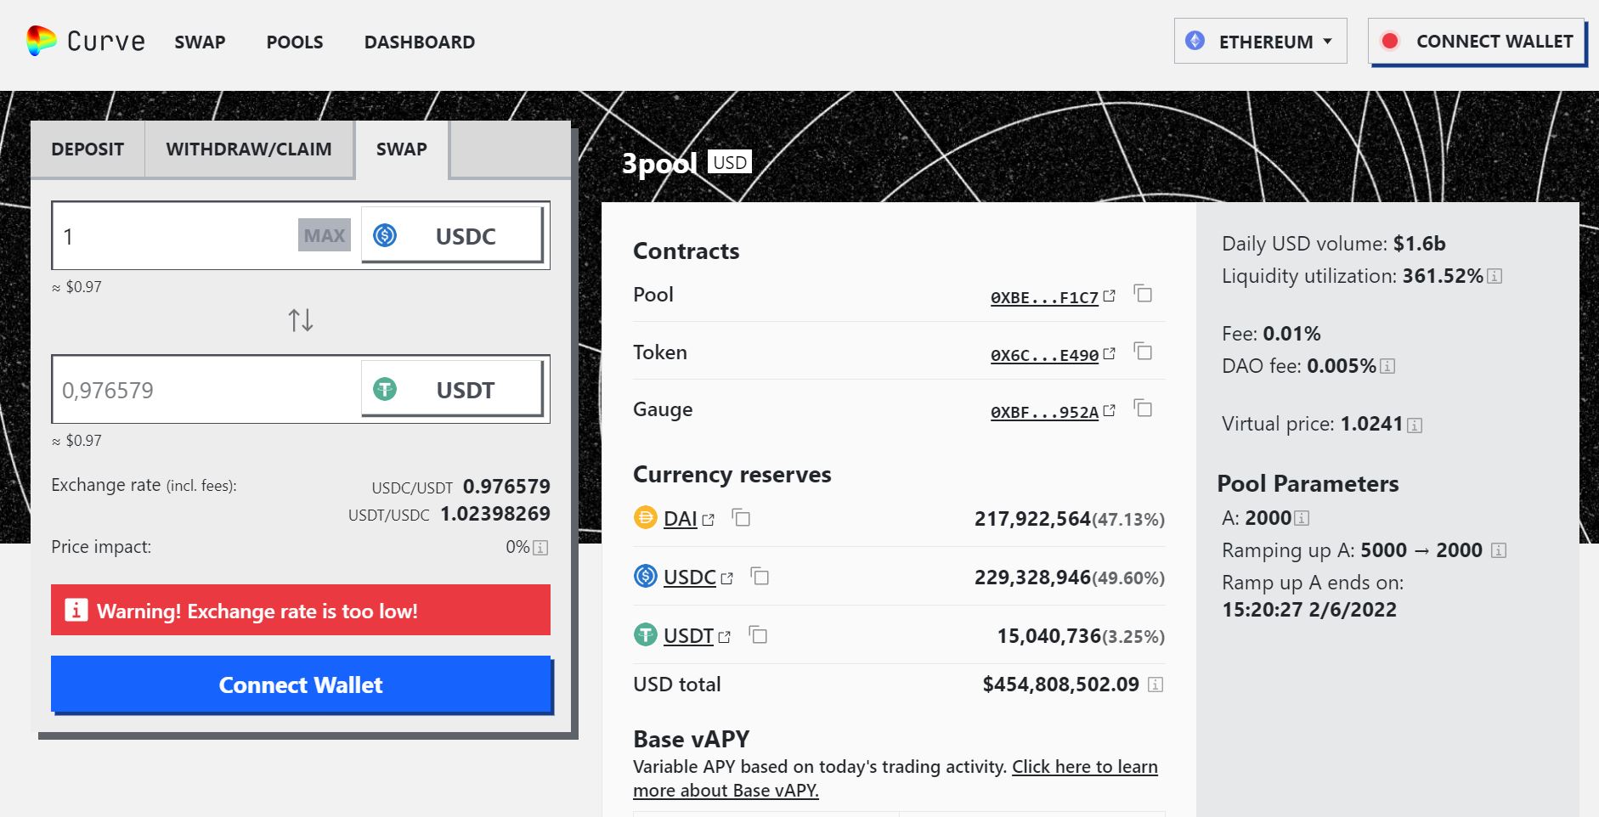1599x817 pixels.
Task: Show Virtual price info icon
Action: coord(1415,425)
